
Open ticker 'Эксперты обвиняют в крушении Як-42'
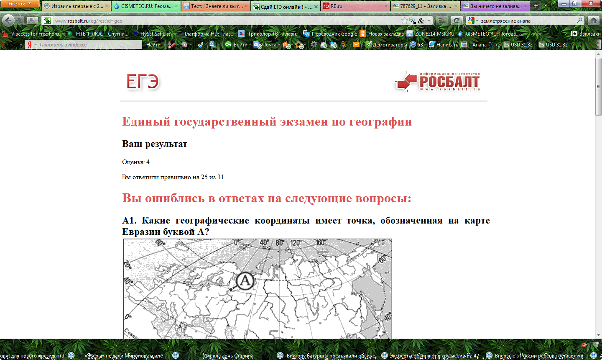[436, 356]
